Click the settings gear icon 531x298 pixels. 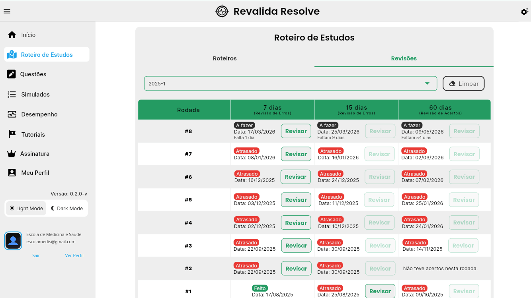coord(525,12)
